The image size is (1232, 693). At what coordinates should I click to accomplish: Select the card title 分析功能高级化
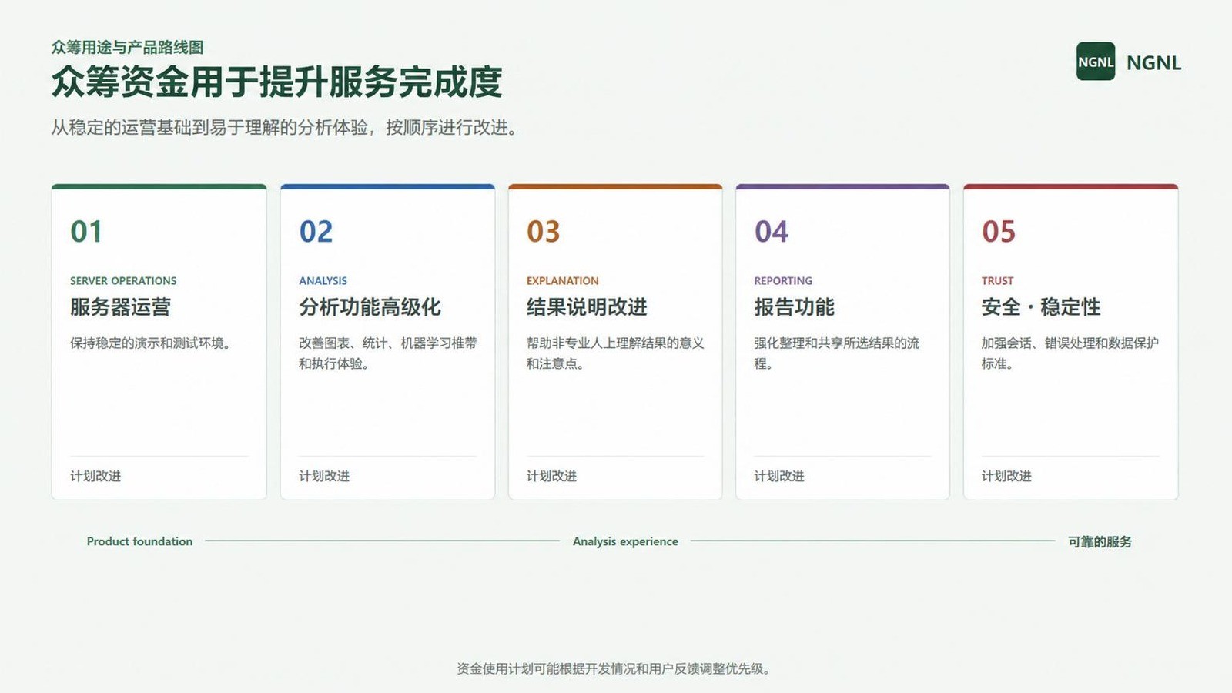[370, 306]
